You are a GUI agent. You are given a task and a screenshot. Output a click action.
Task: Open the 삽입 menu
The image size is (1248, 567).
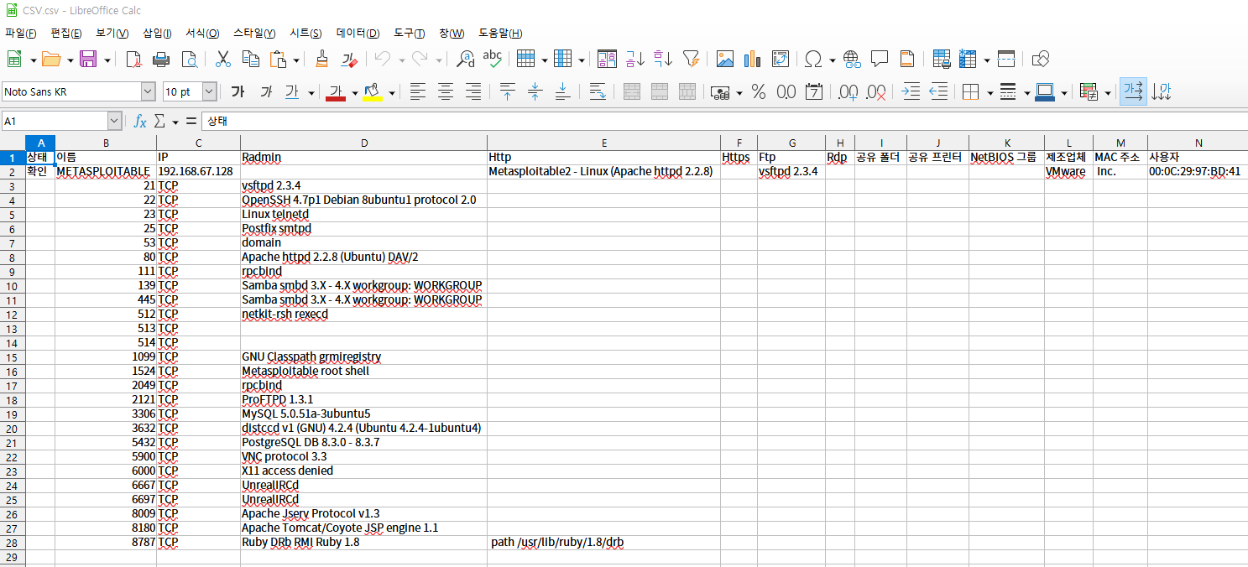tap(157, 34)
